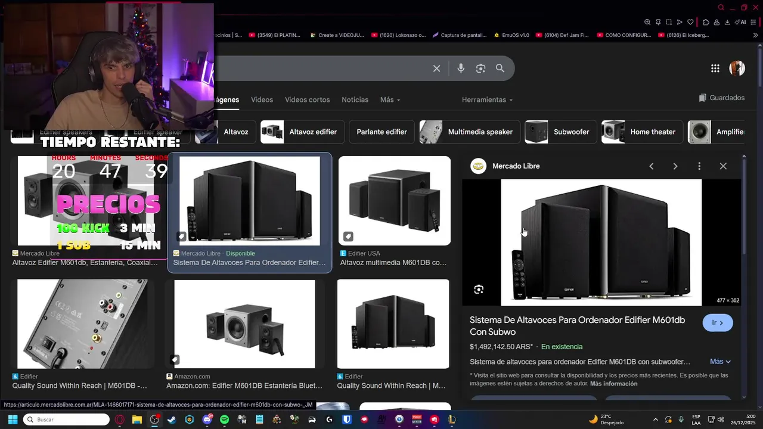Open Spotify from the taskbar
Viewport: 763px width, 429px height.
pos(224,419)
